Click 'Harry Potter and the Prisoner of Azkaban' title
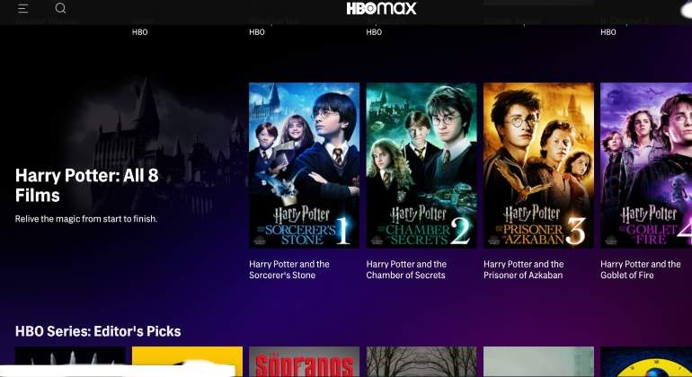The width and height of the screenshot is (692, 377). click(523, 269)
